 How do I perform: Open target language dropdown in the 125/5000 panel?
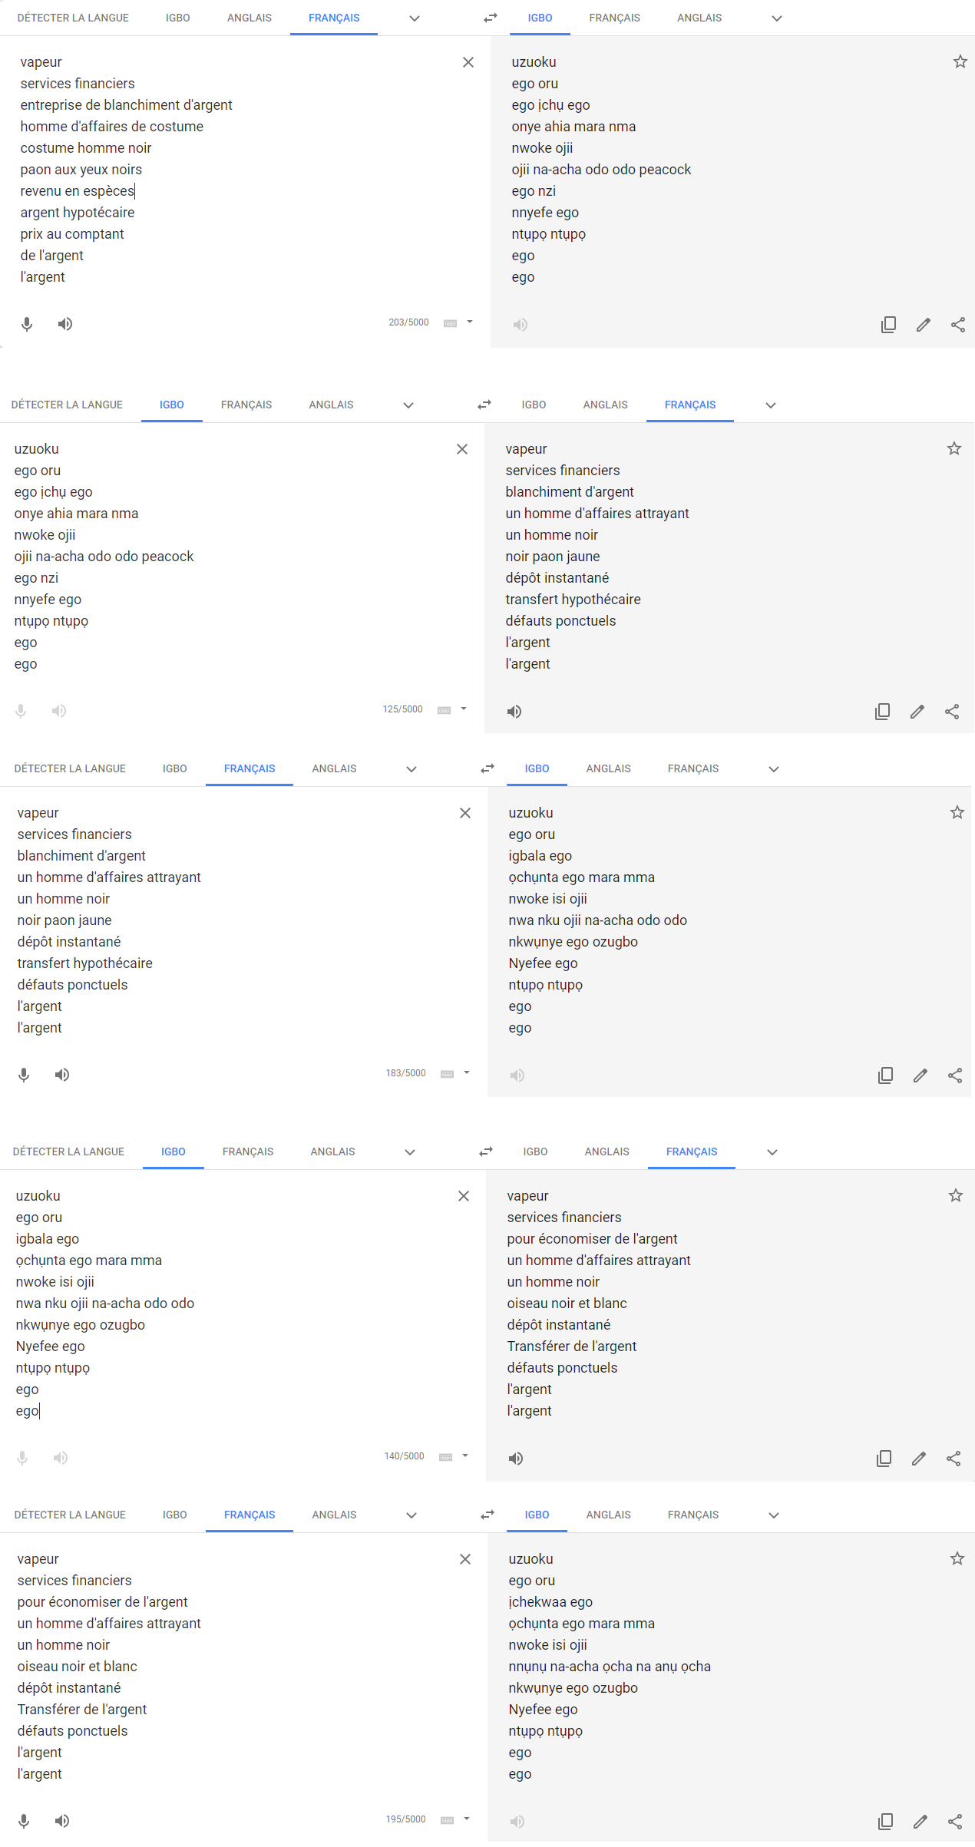point(771,405)
